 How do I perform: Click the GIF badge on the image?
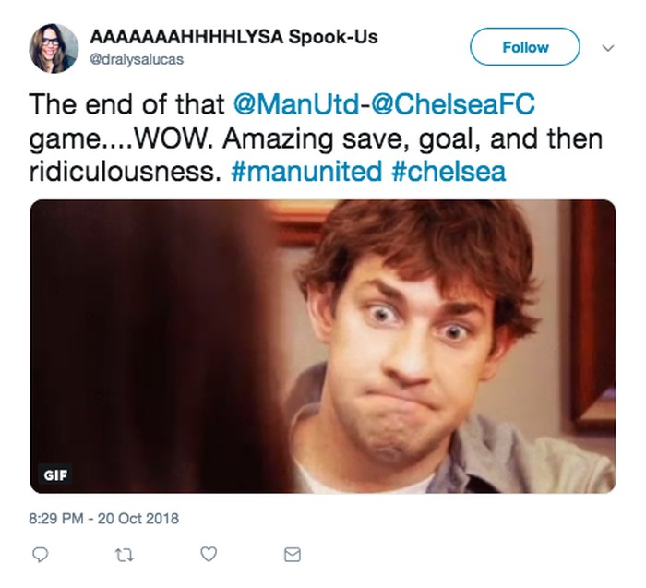[x=55, y=475]
